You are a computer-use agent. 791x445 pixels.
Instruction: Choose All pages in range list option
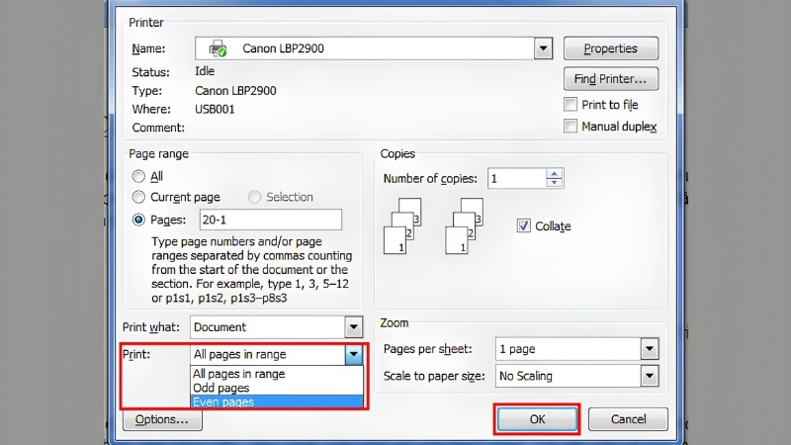(277, 374)
